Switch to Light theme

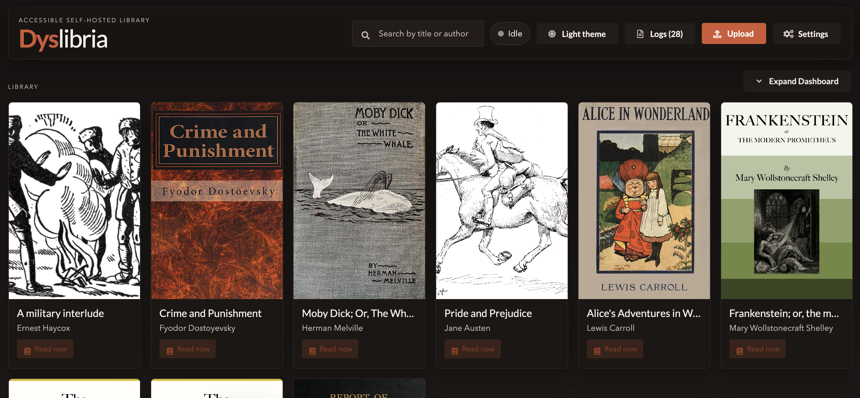(x=577, y=34)
